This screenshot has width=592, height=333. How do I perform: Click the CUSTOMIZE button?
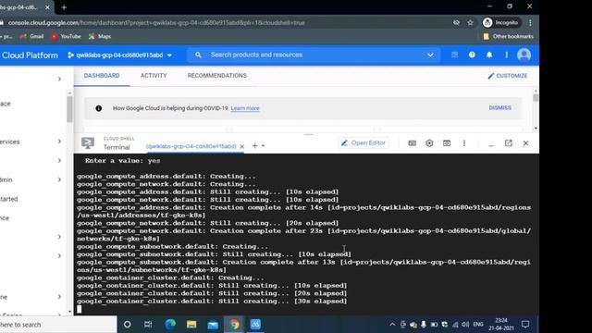coord(508,76)
